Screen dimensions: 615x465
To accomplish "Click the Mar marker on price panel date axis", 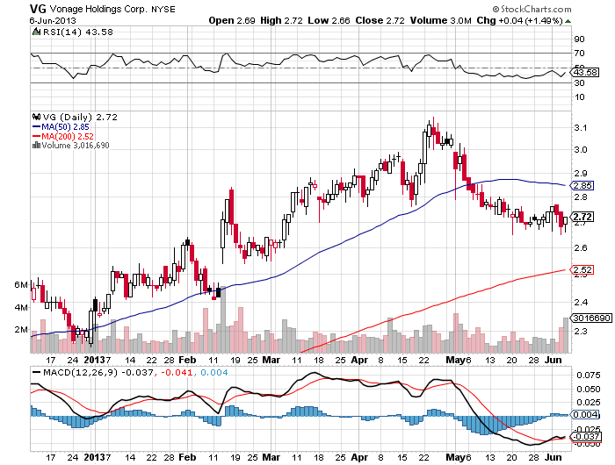I will click(x=271, y=360).
